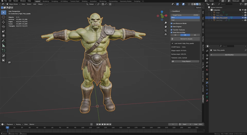Open the Tool properties tab icon

tap(207, 51)
